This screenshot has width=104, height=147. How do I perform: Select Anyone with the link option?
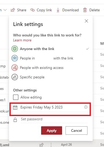coord(50,49)
